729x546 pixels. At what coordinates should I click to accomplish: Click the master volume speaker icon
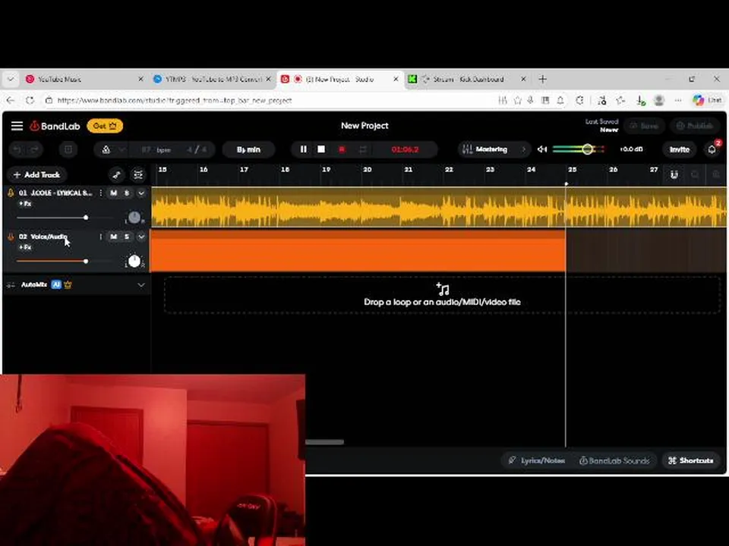coord(542,149)
